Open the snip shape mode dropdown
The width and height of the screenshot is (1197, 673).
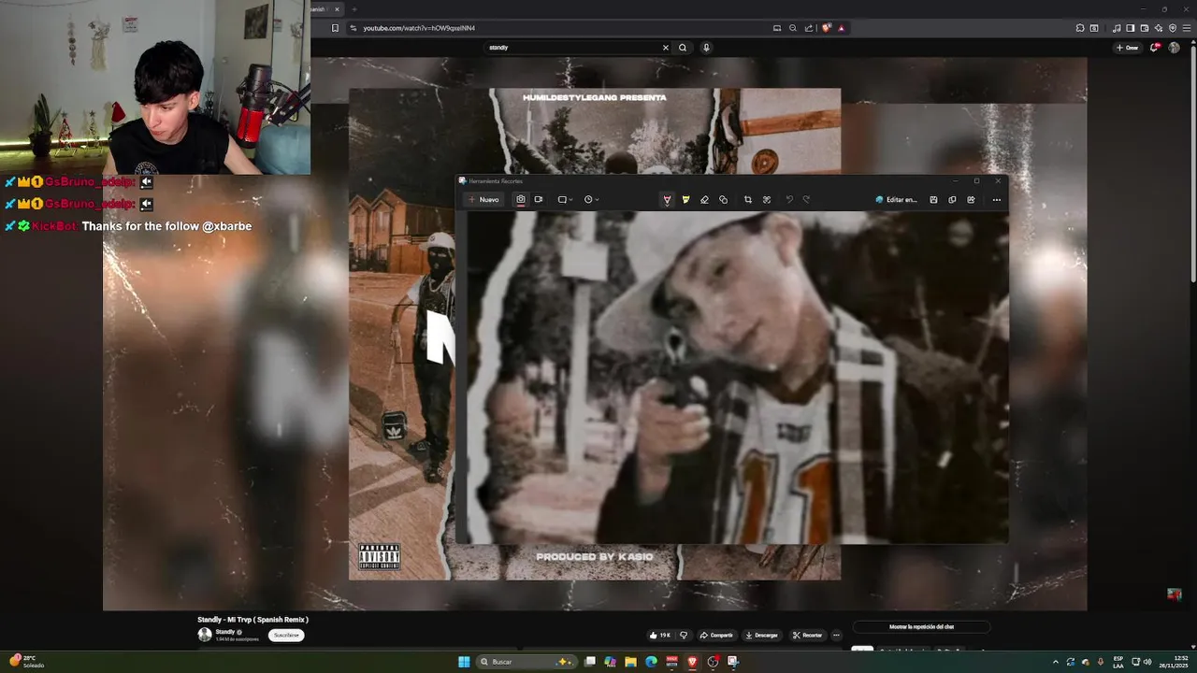point(565,199)
